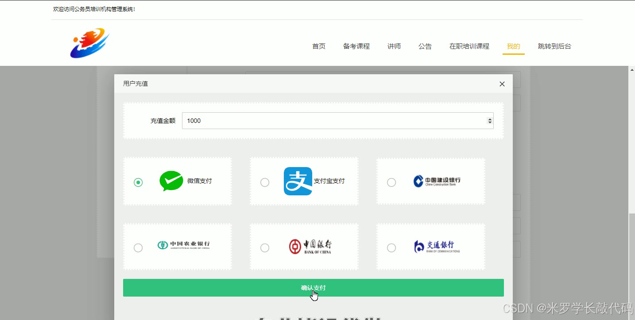Click the Agricultural Bank of China logo
The width and height of the screenshot is (635, 320).
184,245
